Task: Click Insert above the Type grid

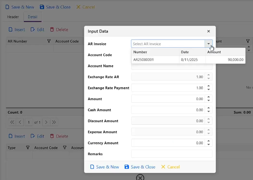Action: point(17,136)
